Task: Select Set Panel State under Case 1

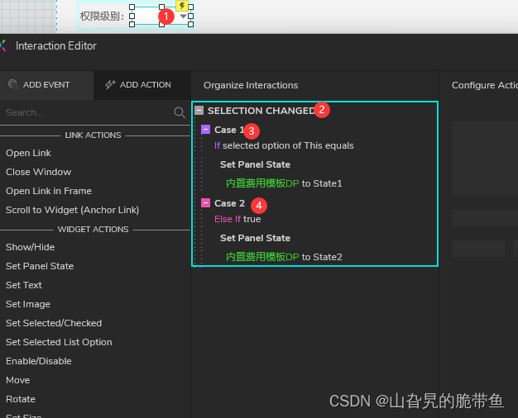Action: (x=255, y=164)
